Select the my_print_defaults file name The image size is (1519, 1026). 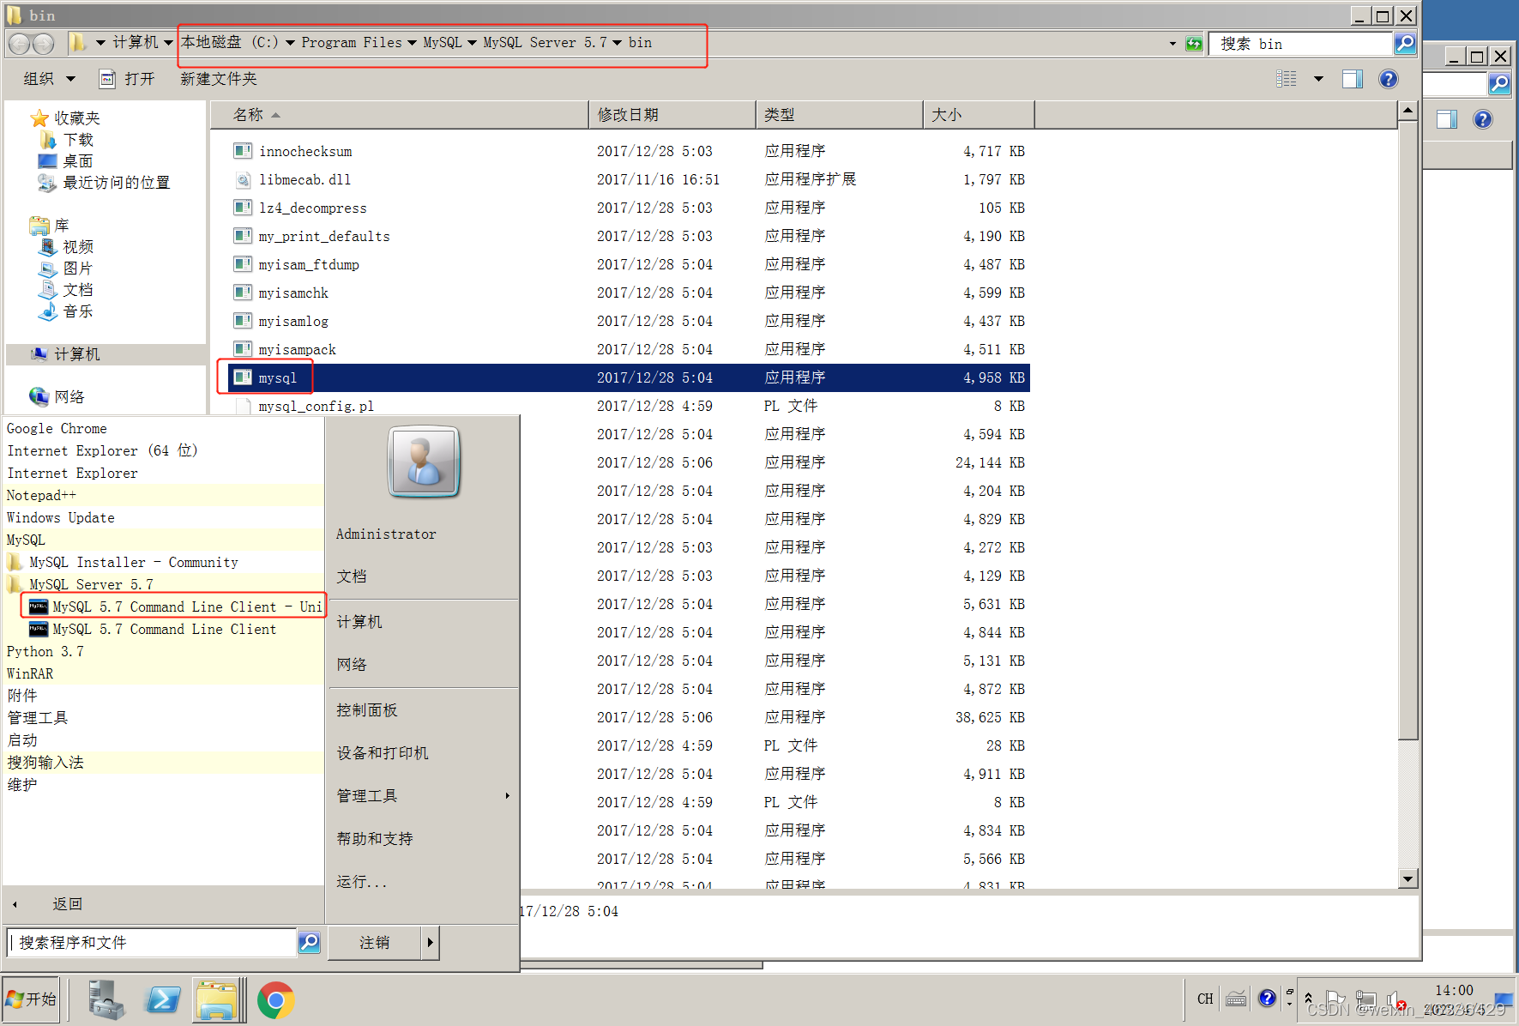(x=324, y=237)
